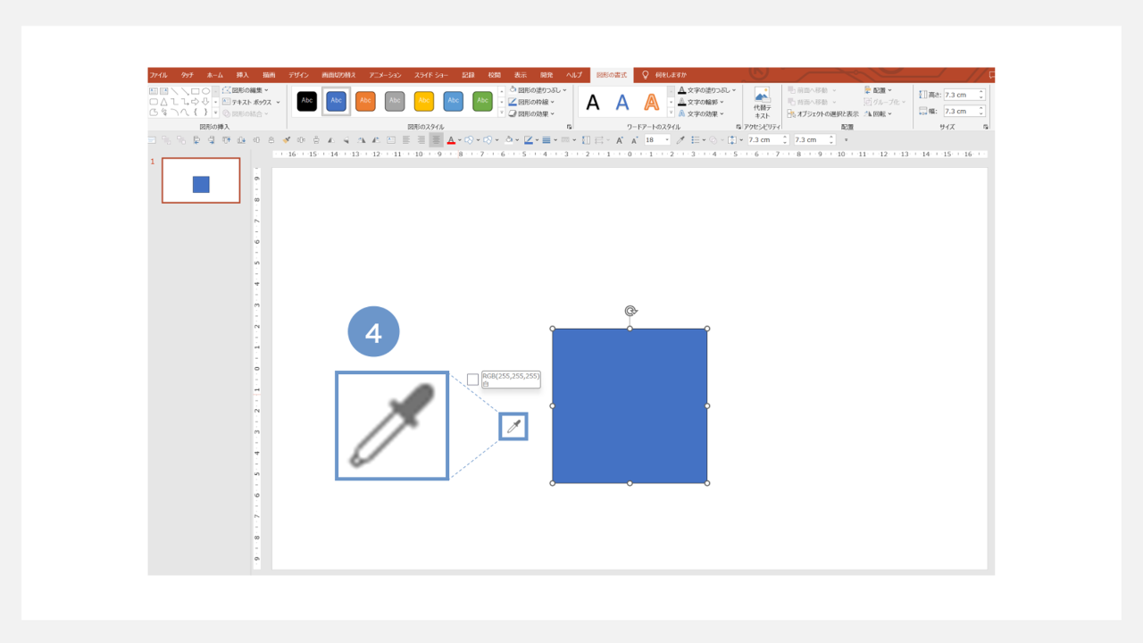The width and height of the screenshot is (1143, 643).
Task: Click オブジェクトの選択と表示 button
Action: point(822,113)
